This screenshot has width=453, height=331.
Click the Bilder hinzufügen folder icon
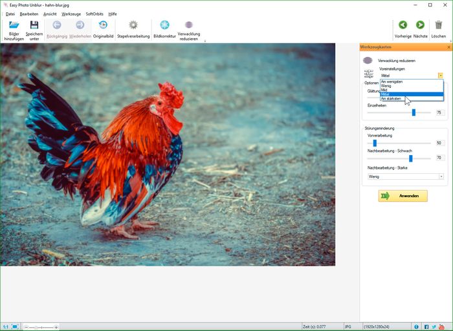14,25
